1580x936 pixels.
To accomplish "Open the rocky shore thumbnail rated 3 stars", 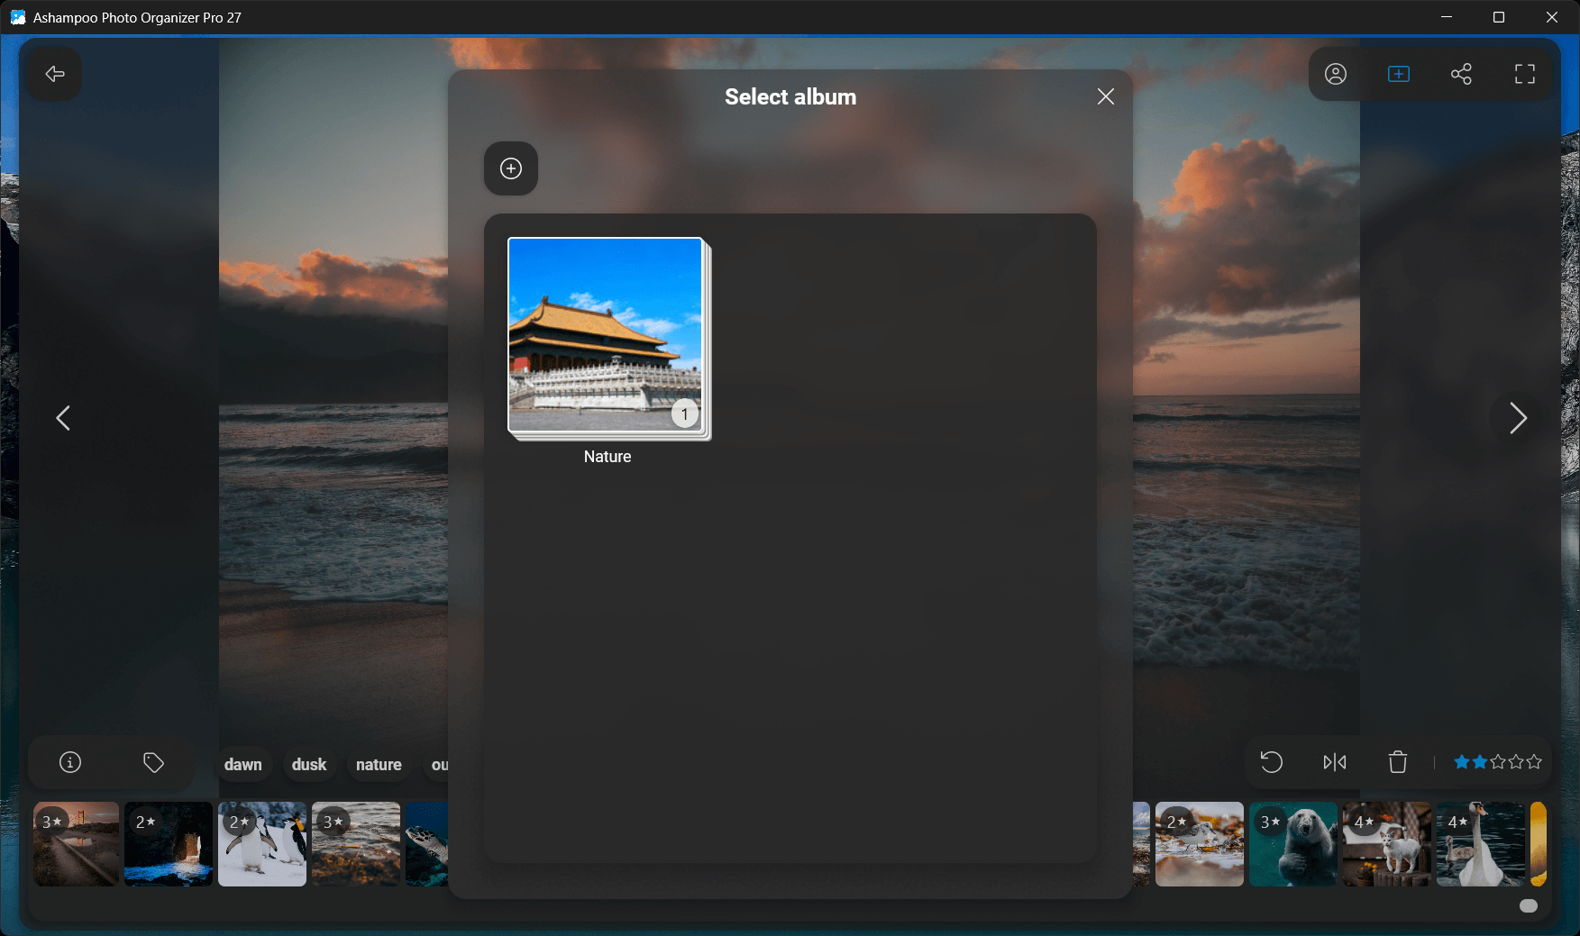I will coord(356,844).
